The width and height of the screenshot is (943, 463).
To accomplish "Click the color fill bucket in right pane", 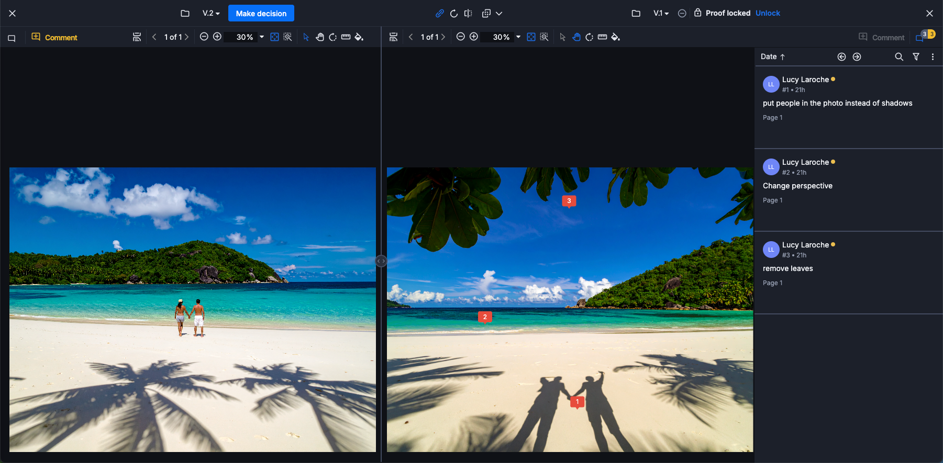I will (x=616, y=37).
